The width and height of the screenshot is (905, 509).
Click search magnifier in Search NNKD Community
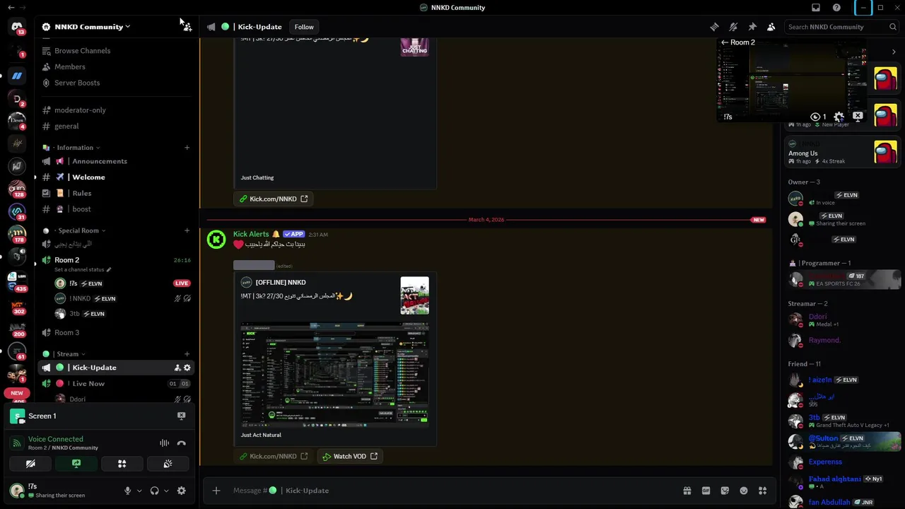coord(892,27)
